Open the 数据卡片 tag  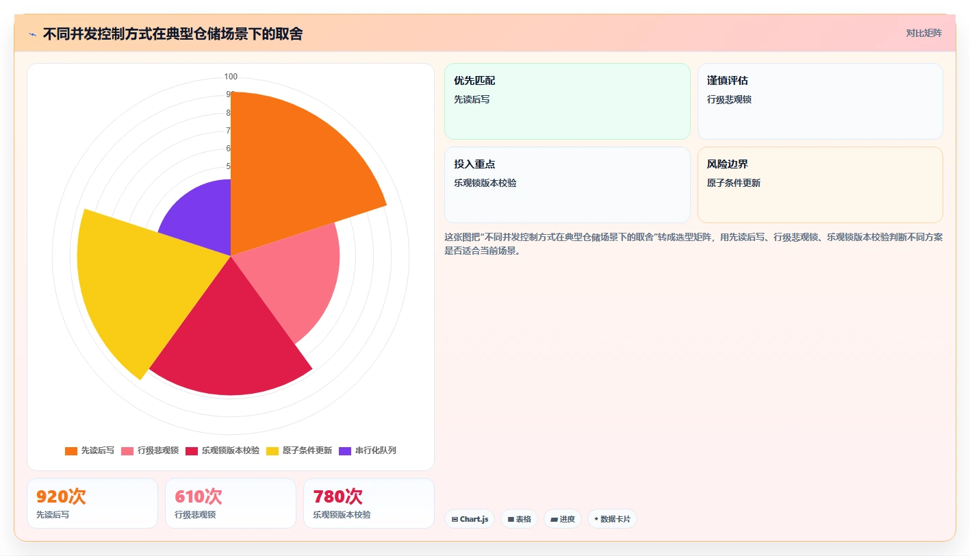612,519
